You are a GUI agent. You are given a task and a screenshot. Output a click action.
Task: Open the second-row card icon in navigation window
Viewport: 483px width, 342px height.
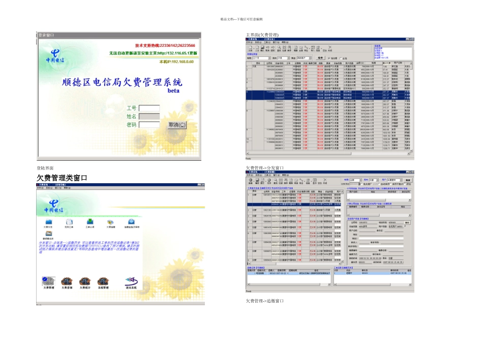[48, 234]
